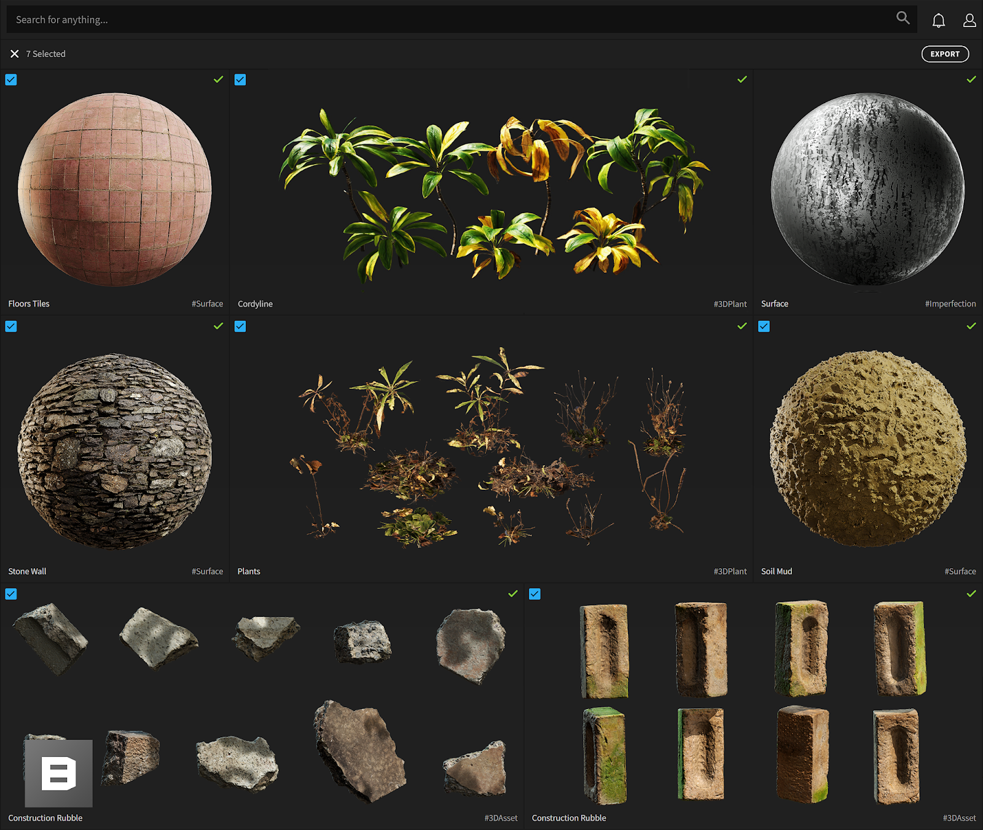Click the green downloaded checkmark on Floors Tiles

pos(218,79)
